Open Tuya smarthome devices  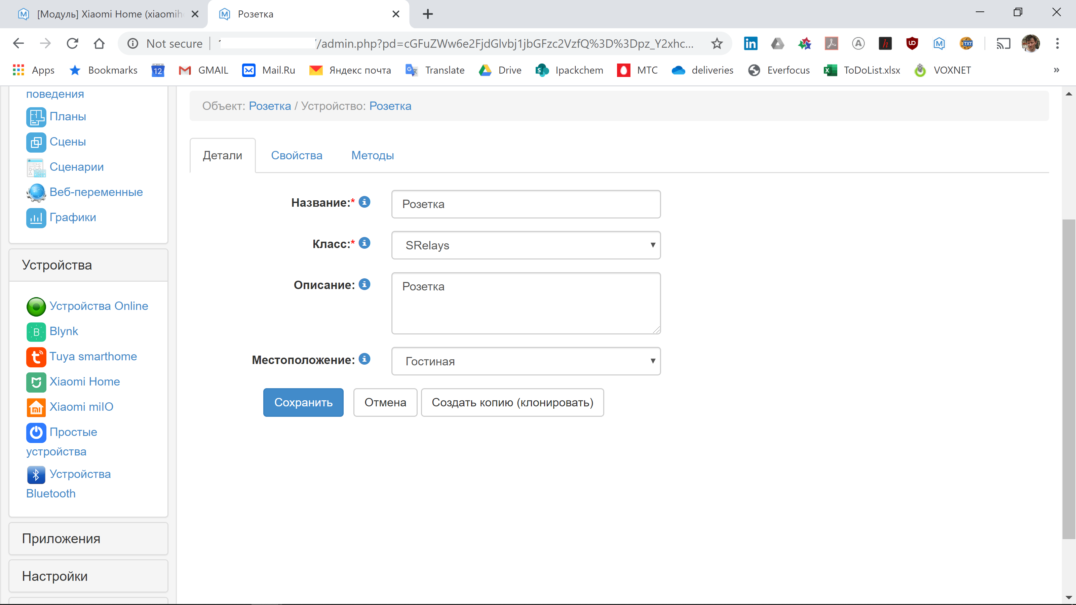click(93, 357)
